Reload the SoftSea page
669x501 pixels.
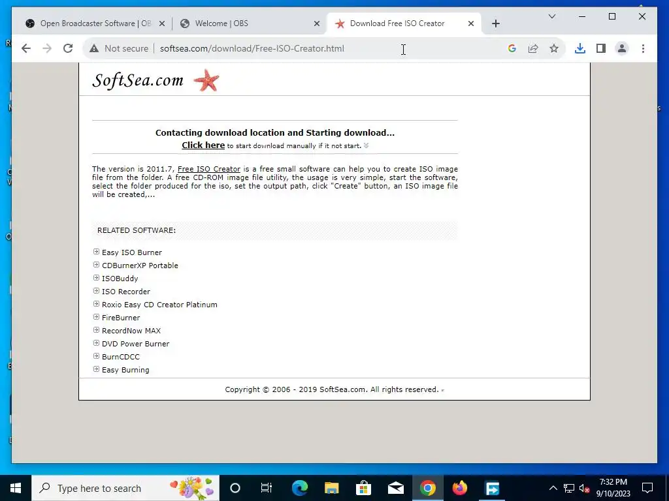point(68,48)
